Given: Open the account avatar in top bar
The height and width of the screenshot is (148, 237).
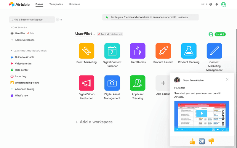Looking at the screenshot, I should pyautogui.click(x=223, y=4).
